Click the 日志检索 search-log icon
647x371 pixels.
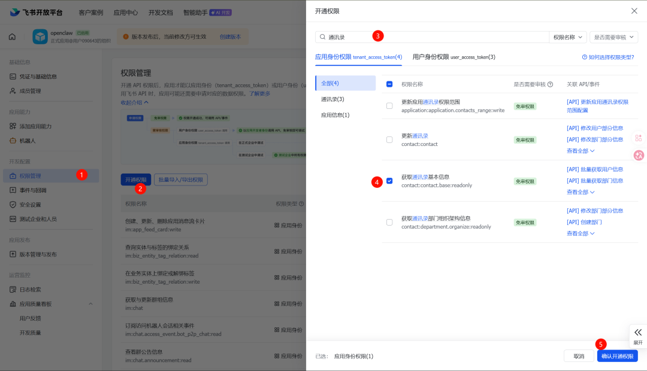(x=13, y=290)
